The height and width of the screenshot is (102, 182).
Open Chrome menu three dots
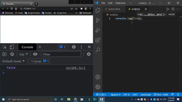[x=90, y=9]
